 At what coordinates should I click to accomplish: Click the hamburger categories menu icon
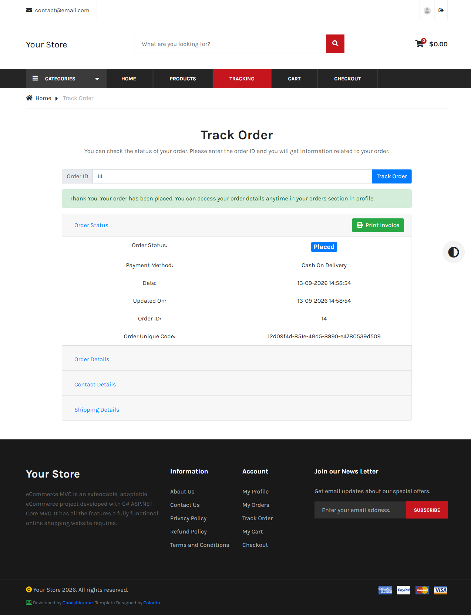tap(35, 79)
